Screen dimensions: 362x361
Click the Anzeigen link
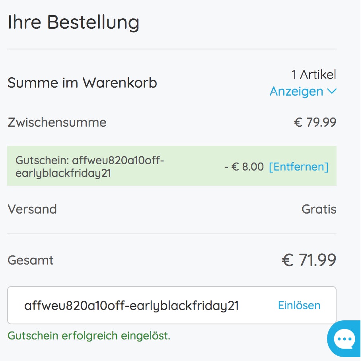point(296,92)
